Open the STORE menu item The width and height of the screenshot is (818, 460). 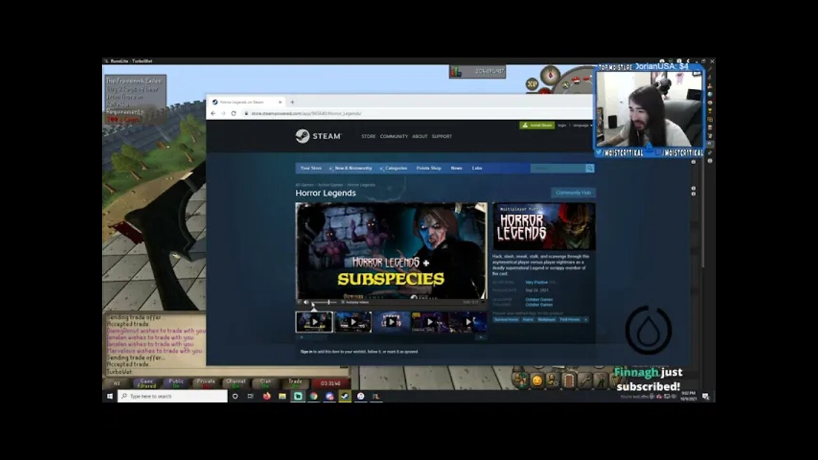[x=369, y=136]
